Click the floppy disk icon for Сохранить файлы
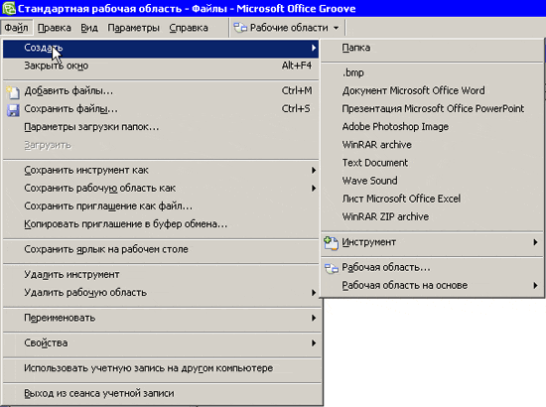 pyautogui.click(x=13, y=110)
